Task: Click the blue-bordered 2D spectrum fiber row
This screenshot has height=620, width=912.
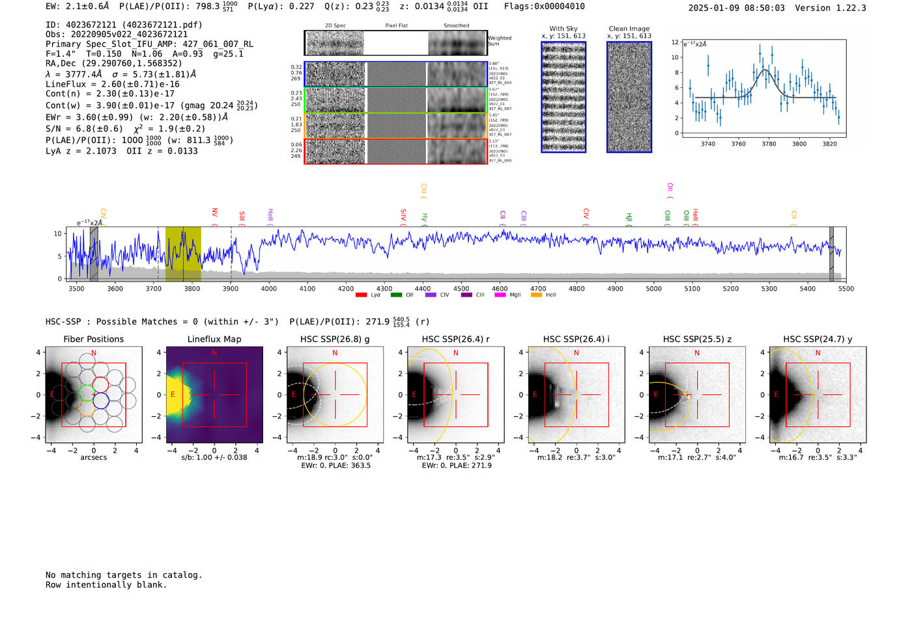Action: (395, 74)
